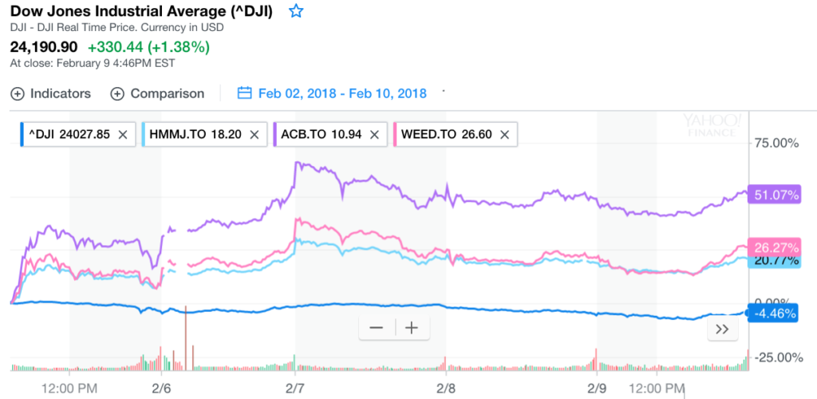Open date range Feb 02 - Feb 10, 2018
The image size is (817, 399).
coord(341,93)
